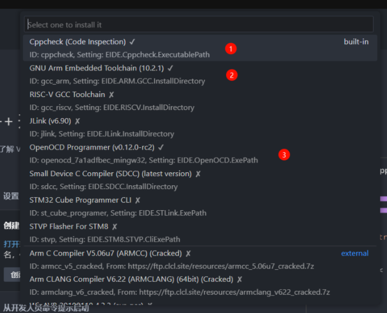Image resolution: width=387 pixels, height=313 pixels.
Task: Choose Arm C Compiler V5.06u7 (ARMCC) (Cracked)
Action: pyautogui.click(x=200, y=259)
